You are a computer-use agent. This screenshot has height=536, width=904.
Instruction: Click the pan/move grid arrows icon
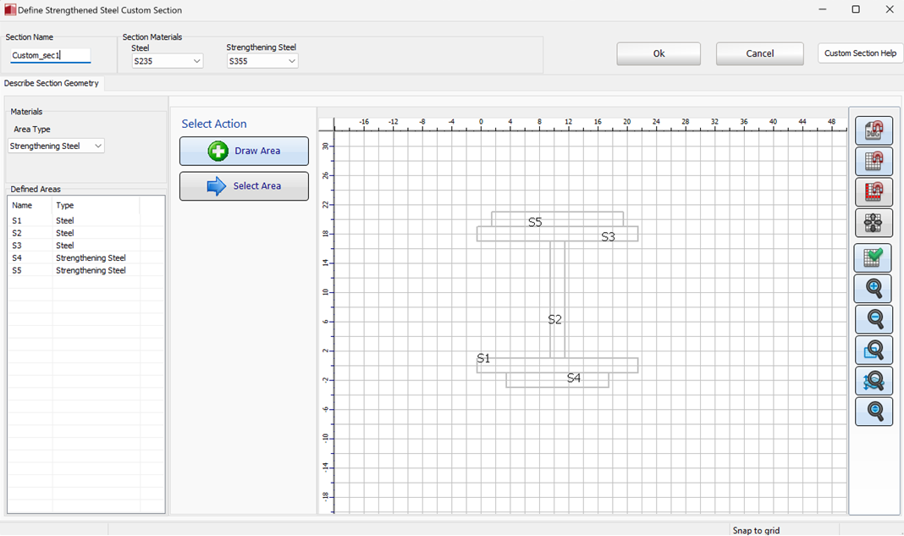tap(874, 224)
